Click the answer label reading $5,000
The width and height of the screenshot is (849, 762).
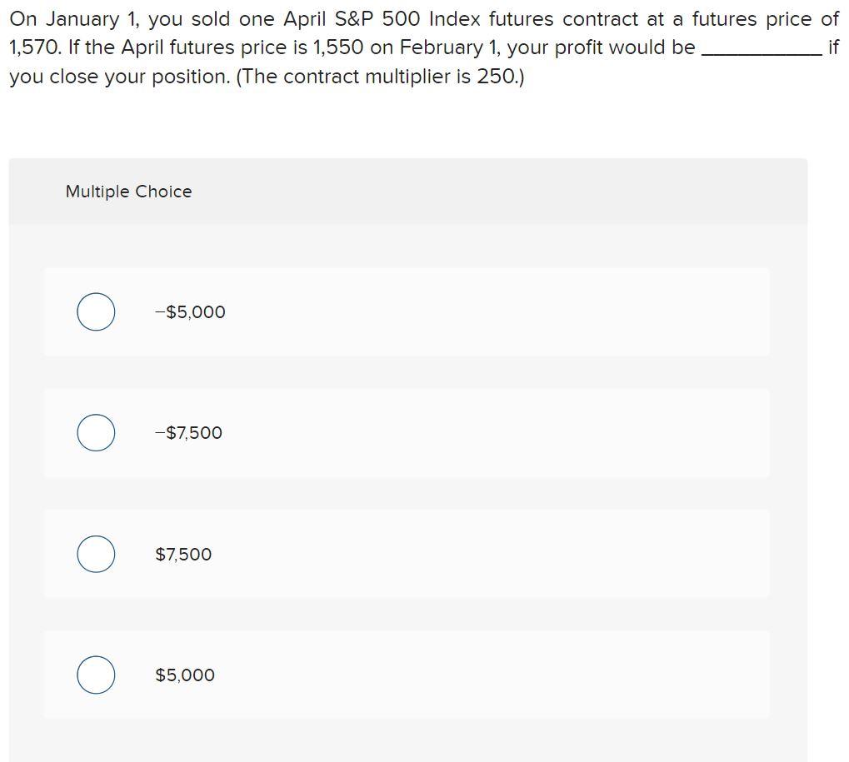tap(184, 675)
